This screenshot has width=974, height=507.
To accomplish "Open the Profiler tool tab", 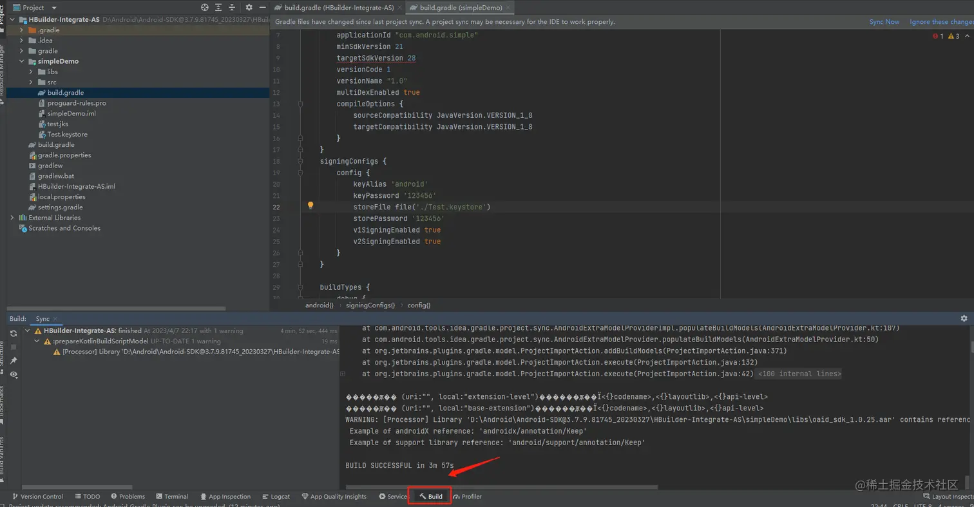I will tap(467, 497).
